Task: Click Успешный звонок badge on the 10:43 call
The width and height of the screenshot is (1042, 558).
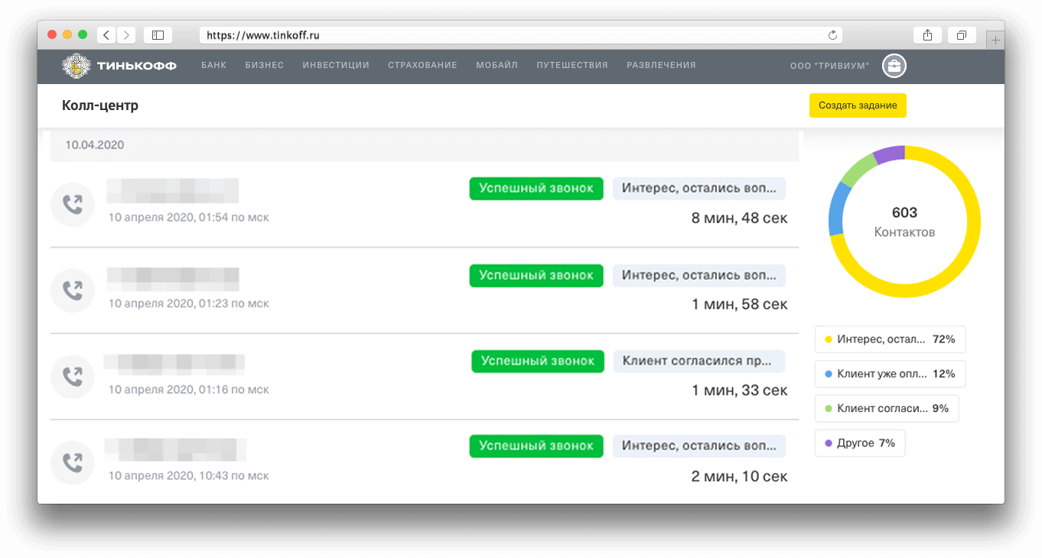Action: point(536,446)
